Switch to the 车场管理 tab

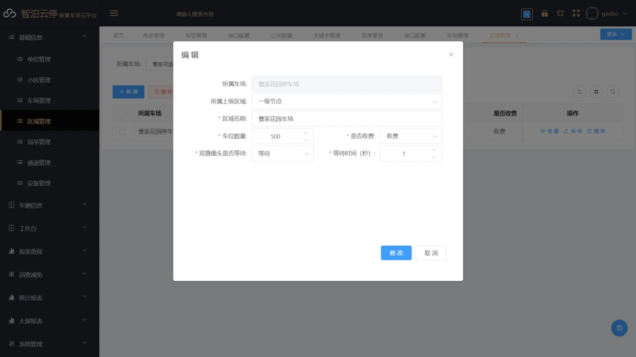(457, 35)
